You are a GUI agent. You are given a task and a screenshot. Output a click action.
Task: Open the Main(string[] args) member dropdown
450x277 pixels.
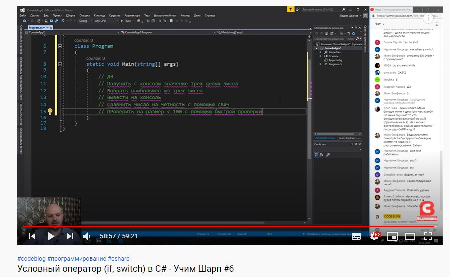click(263, 32)
